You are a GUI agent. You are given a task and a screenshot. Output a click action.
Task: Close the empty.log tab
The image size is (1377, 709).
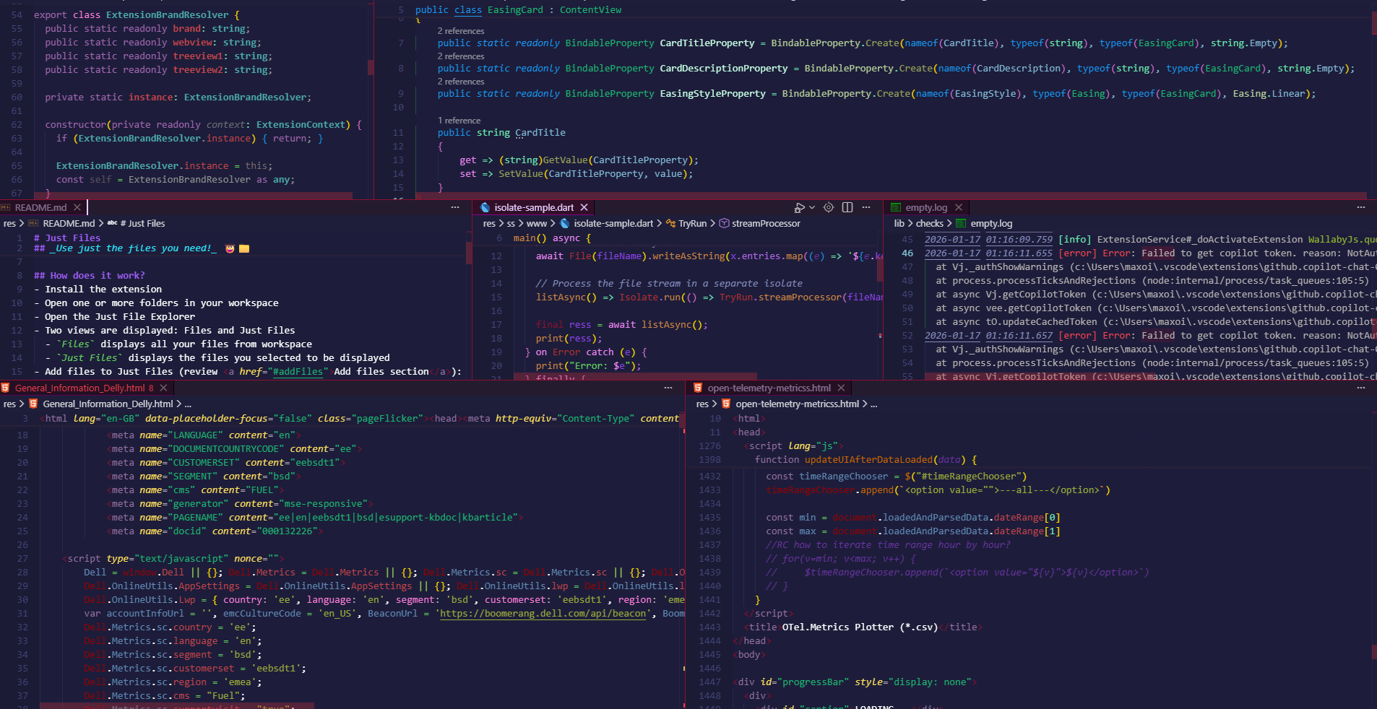[959, 208]
